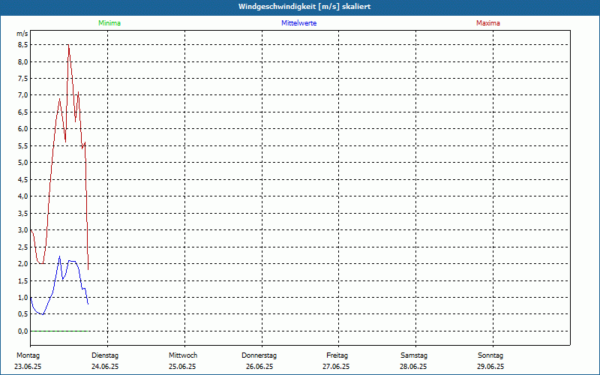
Task: Click the date '29.06.25'
Action: pos(490,367)
